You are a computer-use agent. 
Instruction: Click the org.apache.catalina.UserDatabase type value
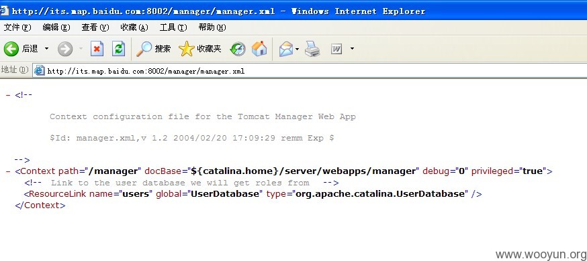379,194
